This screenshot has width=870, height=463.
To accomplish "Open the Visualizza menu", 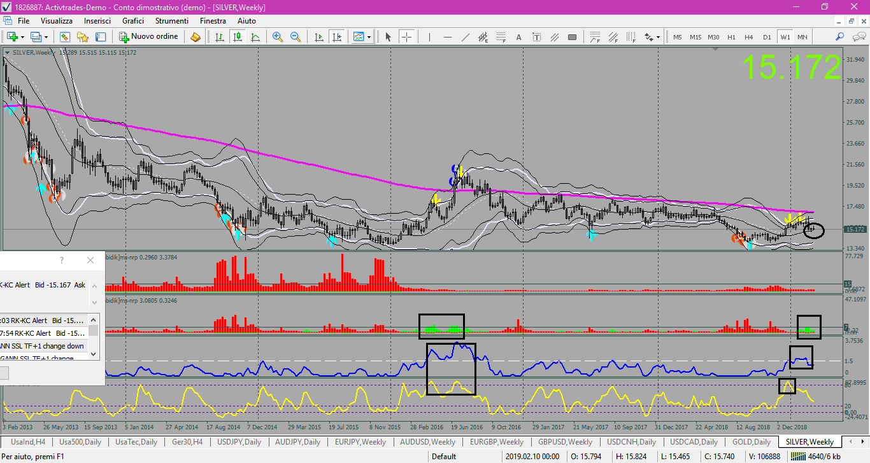I will (x=57, y=21).
